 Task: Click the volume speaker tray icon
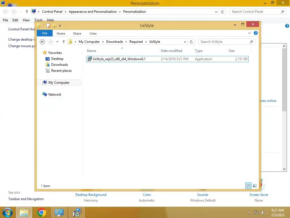pyautogui.click(x=263, y=212)
